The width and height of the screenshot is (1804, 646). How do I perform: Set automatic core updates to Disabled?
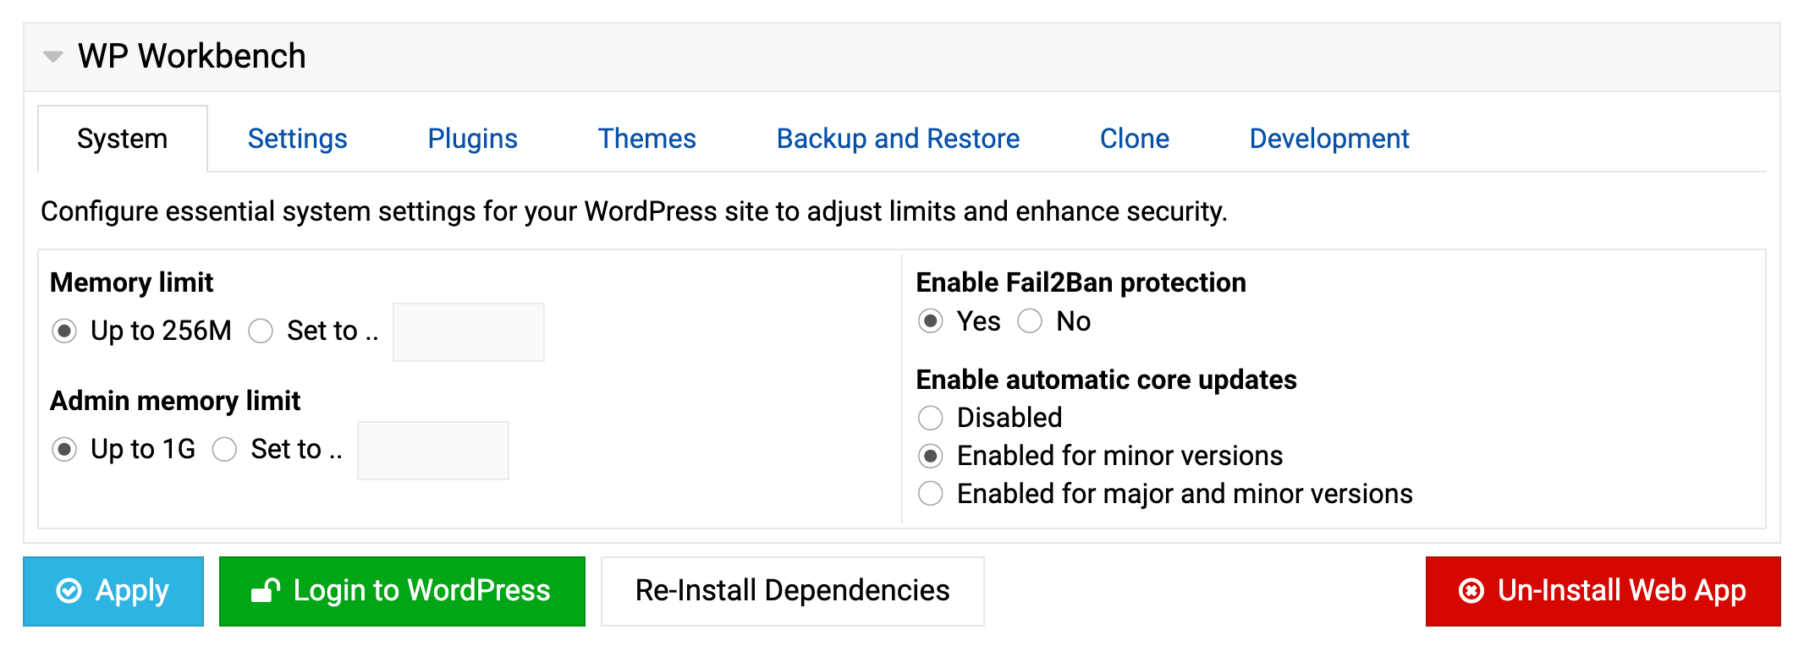point(931,418)
